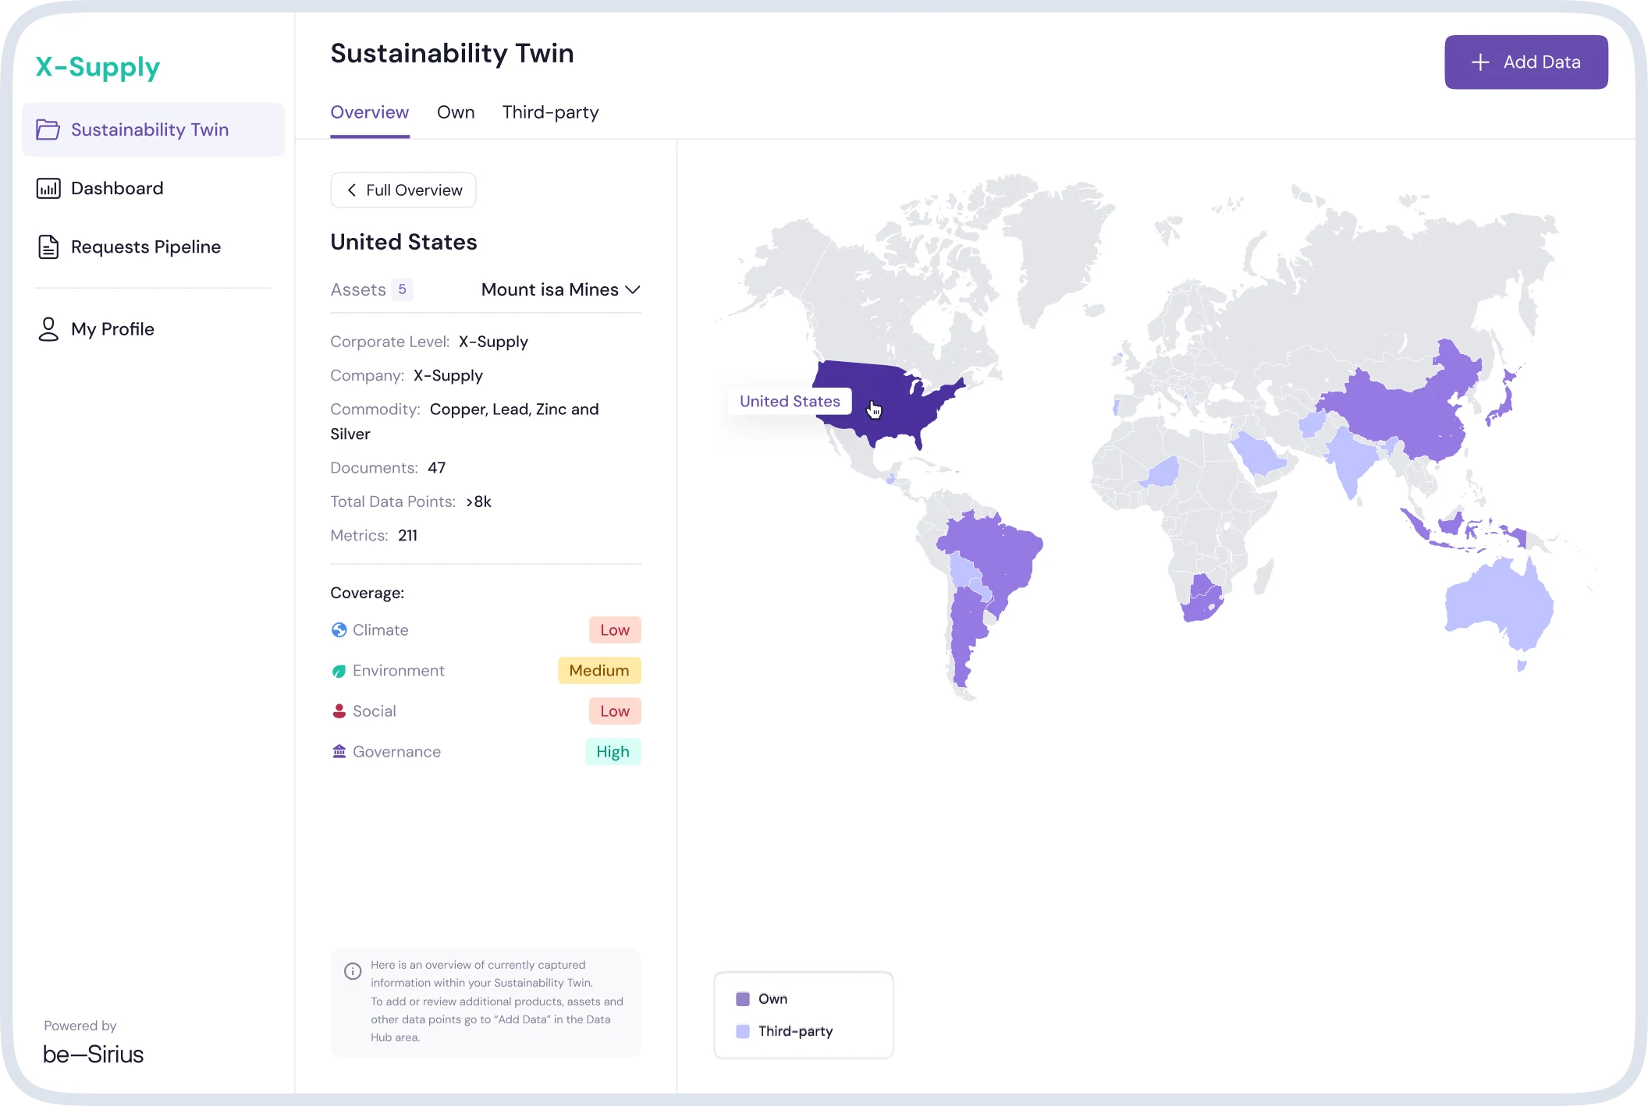Click the info circle icon in note

point(353,971)
